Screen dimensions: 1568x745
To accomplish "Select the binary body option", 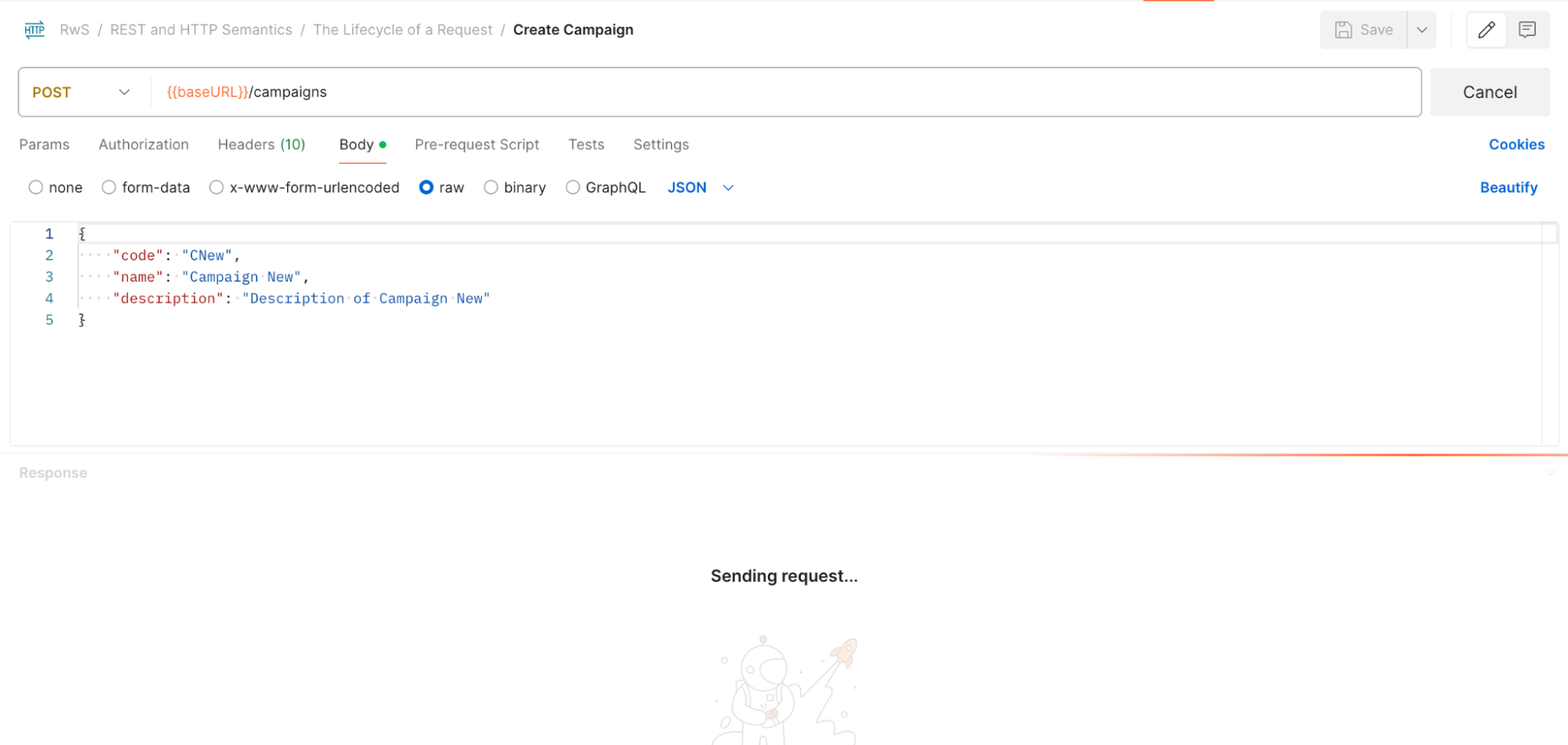I will [491, 187].
